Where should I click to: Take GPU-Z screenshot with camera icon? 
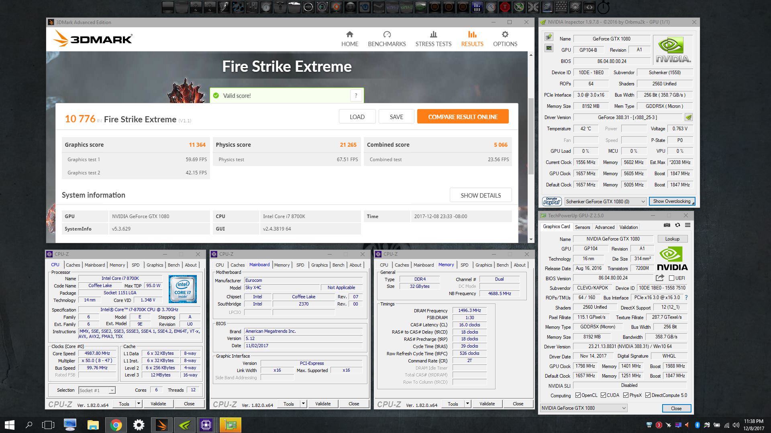pos(667,225)
